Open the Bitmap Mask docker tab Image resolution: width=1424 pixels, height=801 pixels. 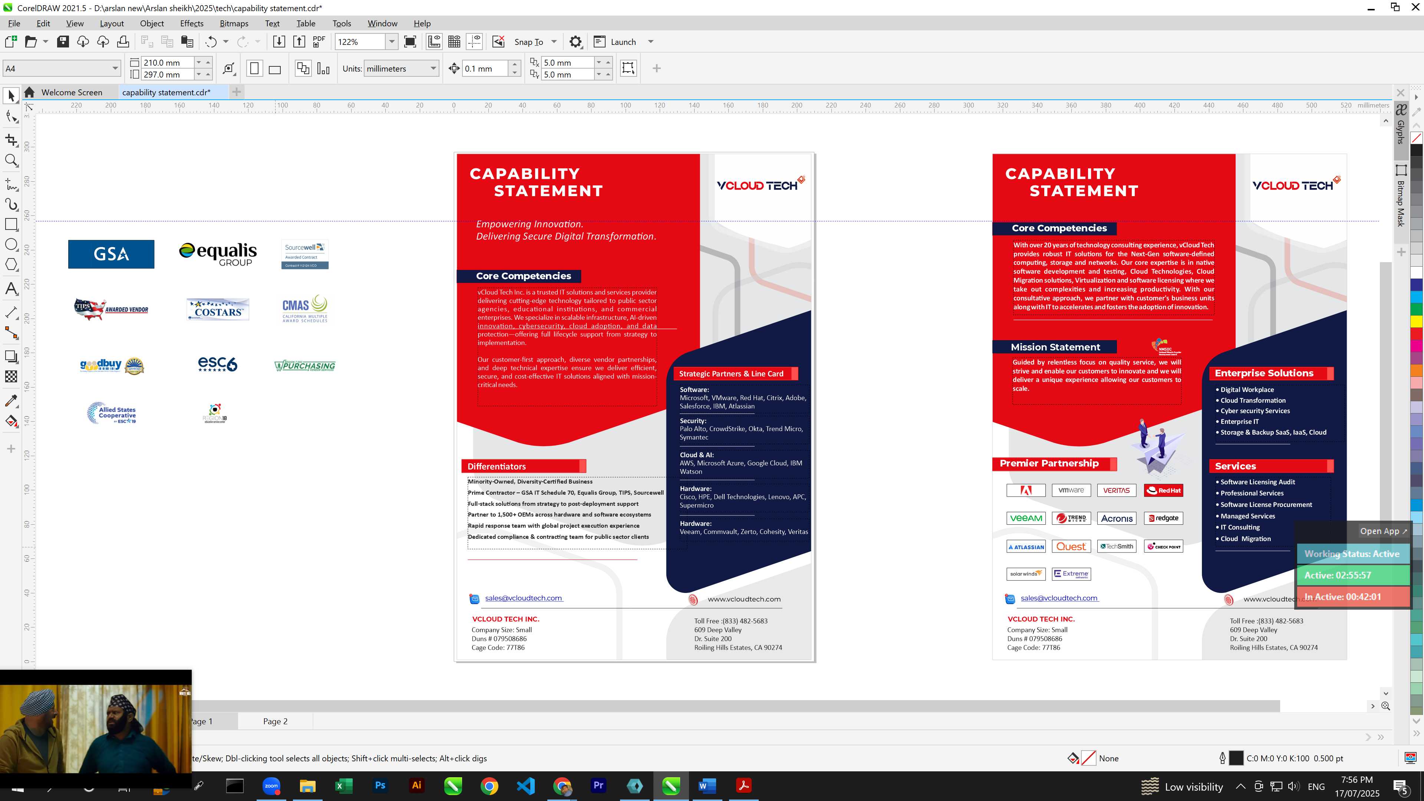point(1401,196)
